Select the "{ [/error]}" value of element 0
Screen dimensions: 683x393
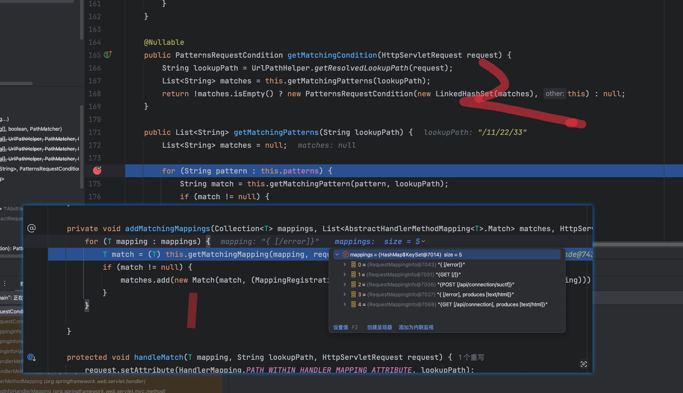pyautogui.click(x=451, y=265)
